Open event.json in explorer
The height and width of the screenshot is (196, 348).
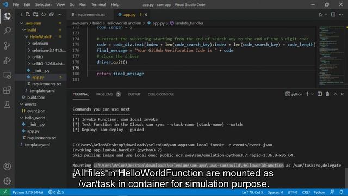[36, 111]
